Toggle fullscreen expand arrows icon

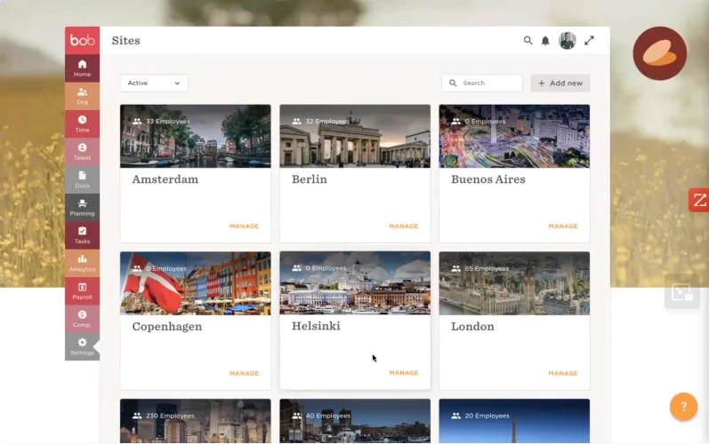point(589,41)
